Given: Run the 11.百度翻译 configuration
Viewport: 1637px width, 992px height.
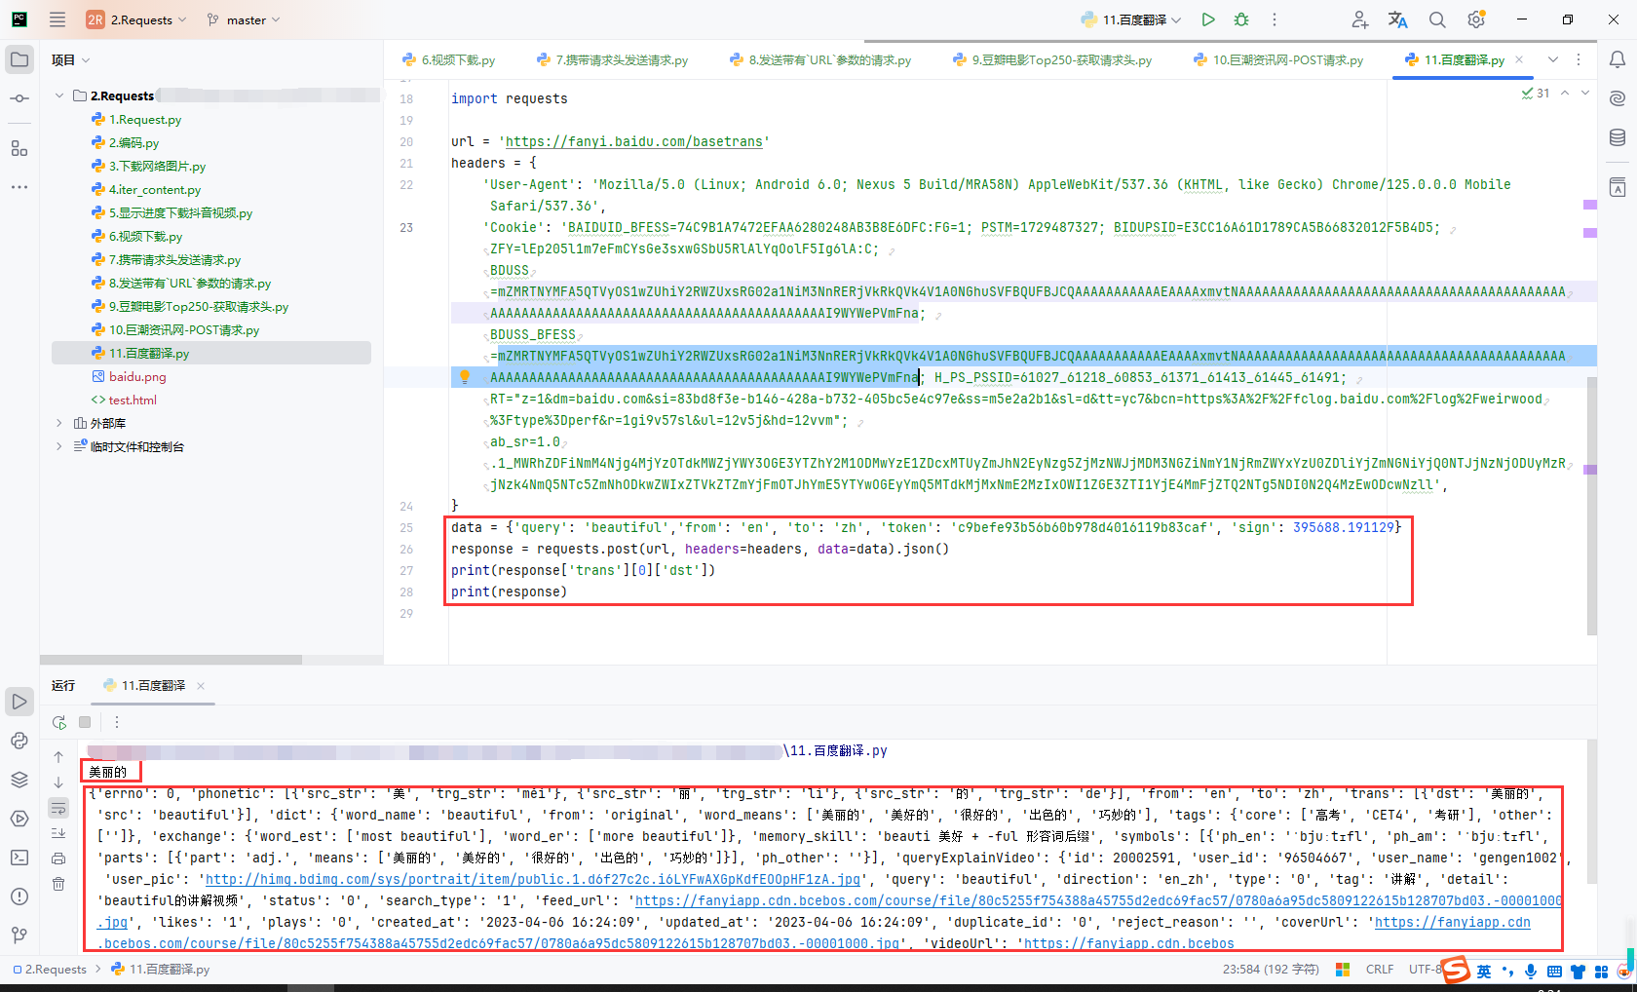Looking at the screenshot, I should click(x=1208, y=19).
